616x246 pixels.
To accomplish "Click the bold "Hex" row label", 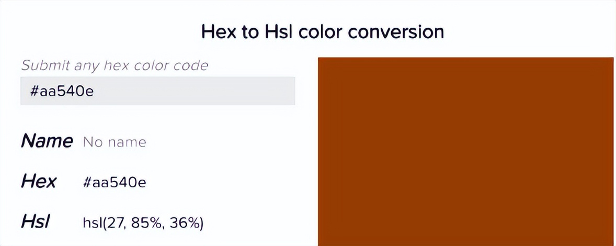I will [x=39, y=182].
